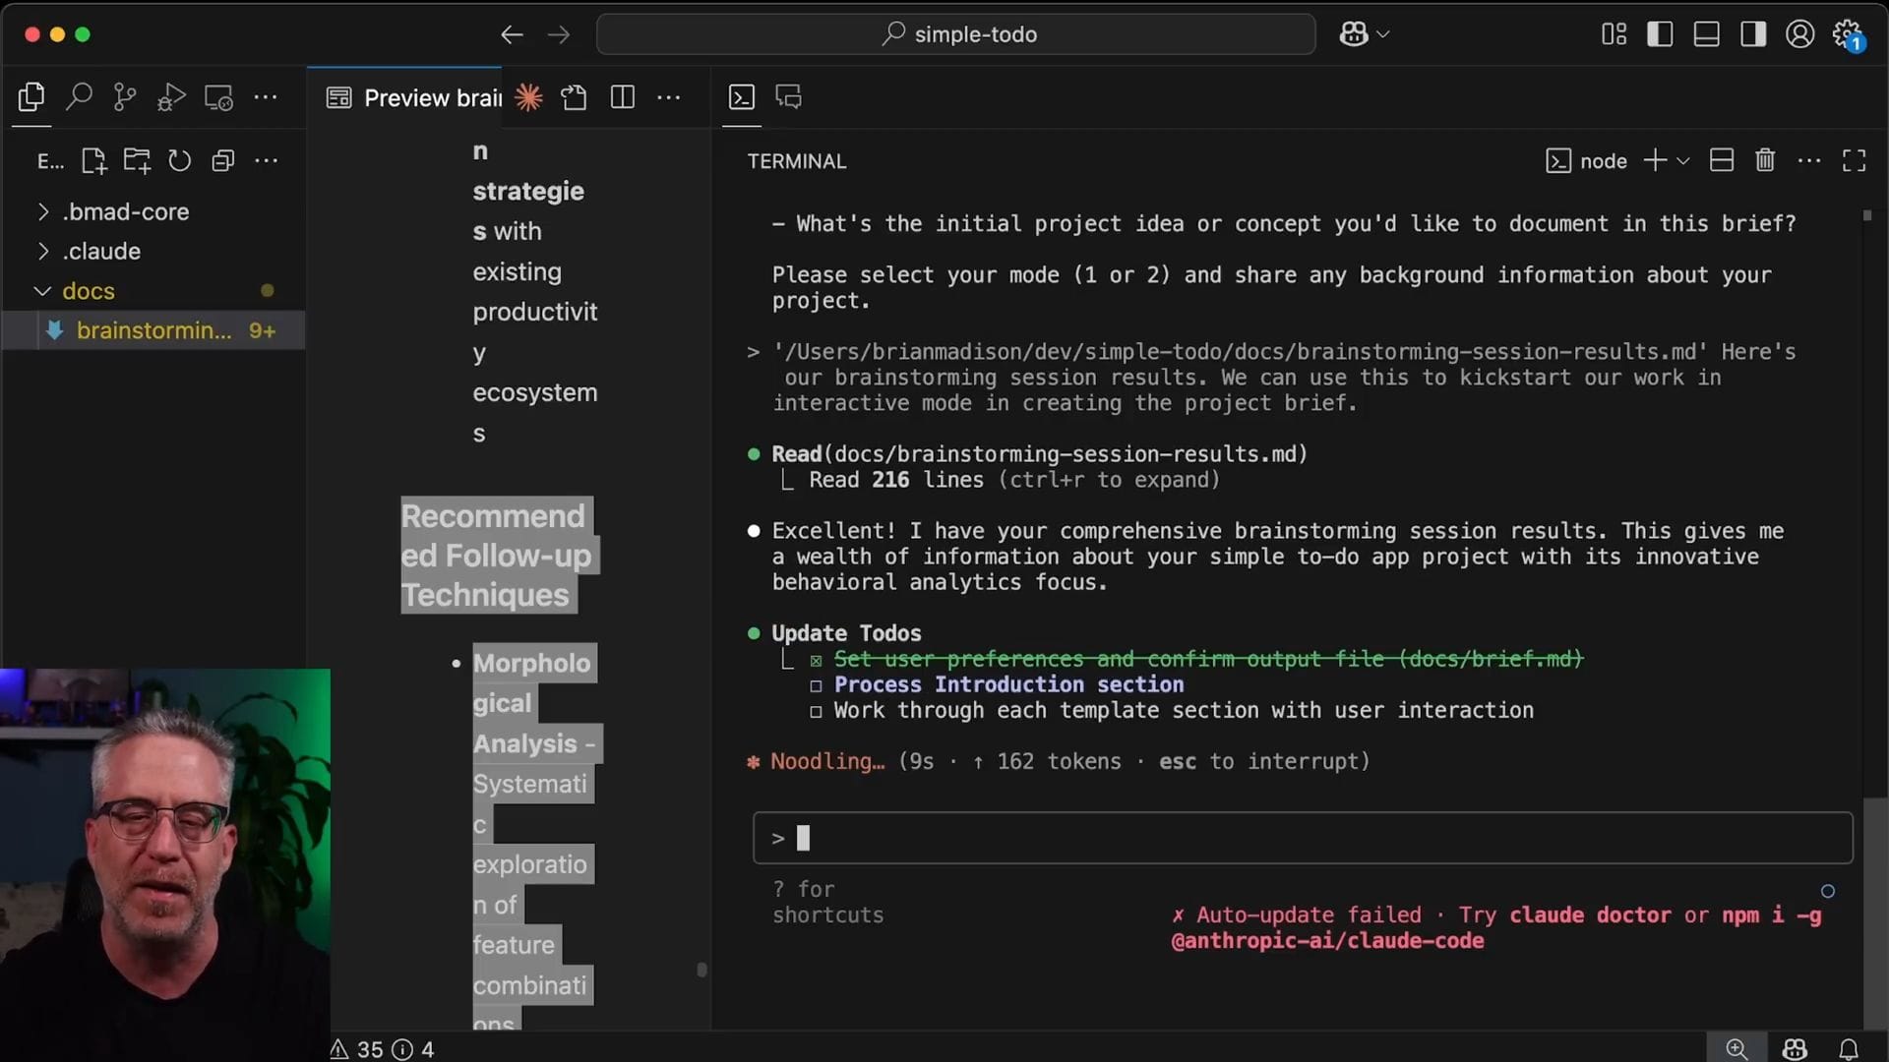
Task: Open the Source Control view
Action: point(125,96)
